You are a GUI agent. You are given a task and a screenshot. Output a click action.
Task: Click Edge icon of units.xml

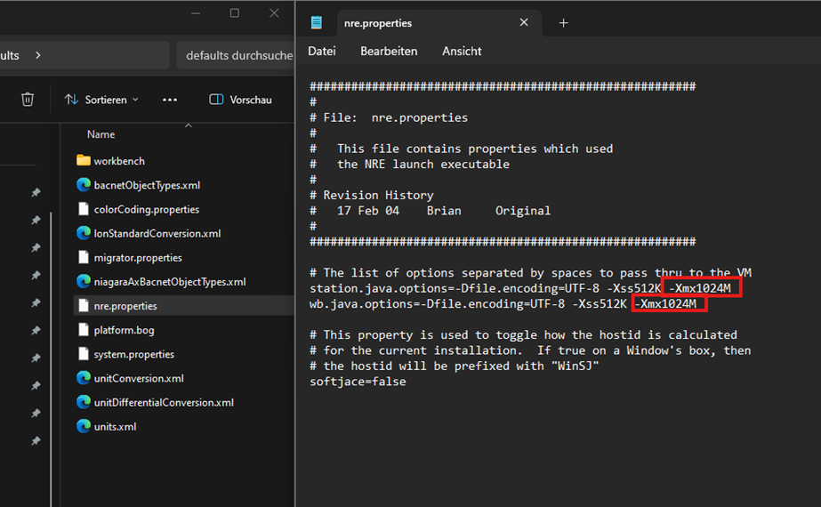tap(84, 426)
